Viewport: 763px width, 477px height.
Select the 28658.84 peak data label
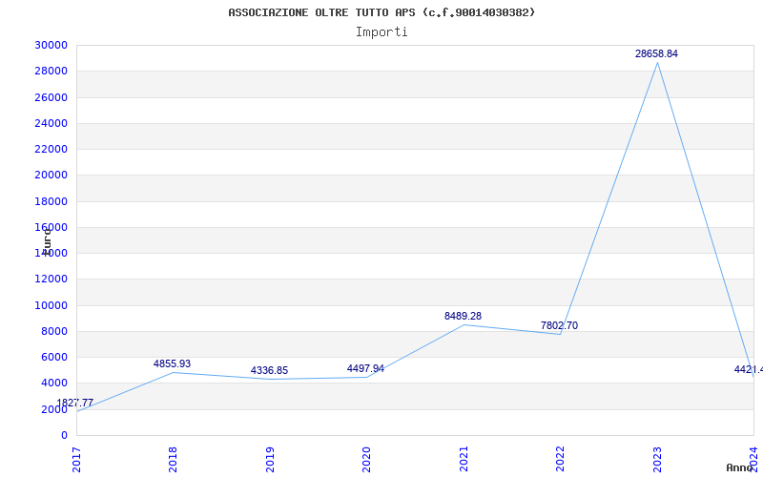pyautogui.click(x=656, y=53)
